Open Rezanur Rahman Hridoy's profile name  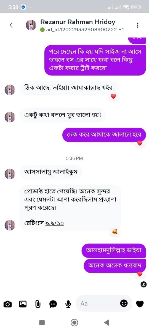[78, 22]
